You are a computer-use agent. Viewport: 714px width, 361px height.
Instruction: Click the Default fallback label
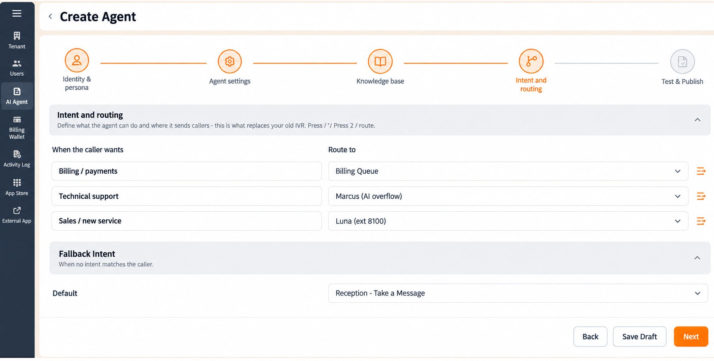click(65, 293)
